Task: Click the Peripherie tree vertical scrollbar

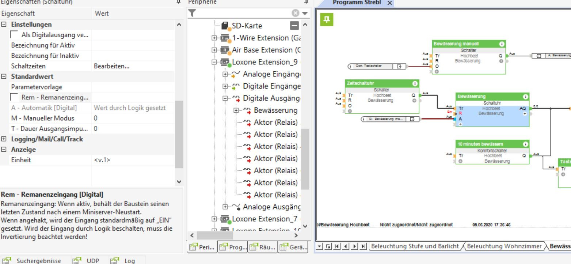Action: click(x=305, y=159)
